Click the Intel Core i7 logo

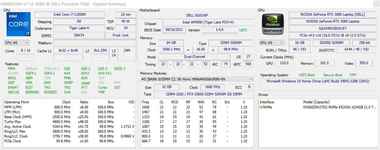pos(18,24)
